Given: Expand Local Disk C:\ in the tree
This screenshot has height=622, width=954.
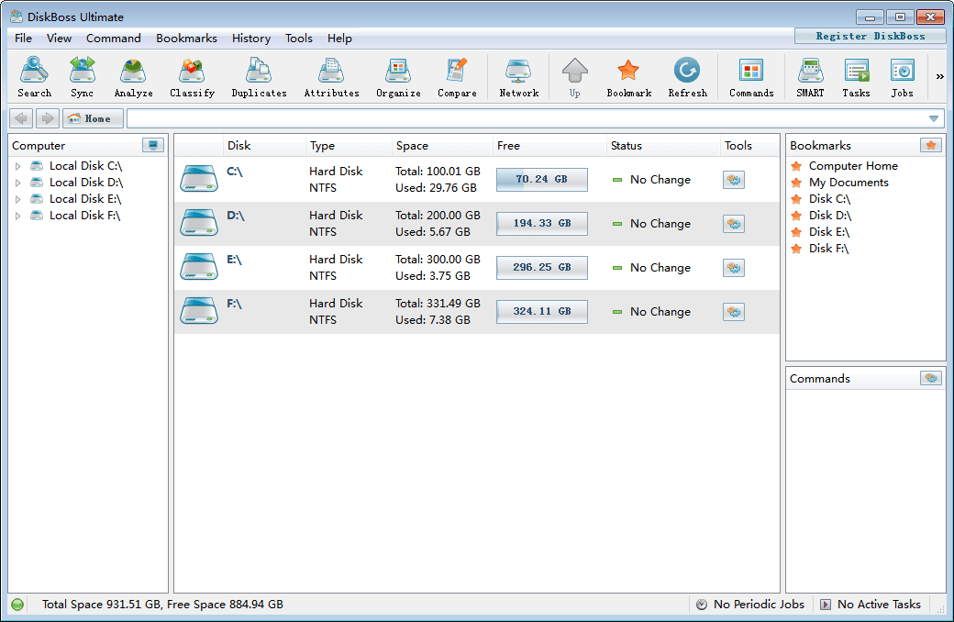Looking at the screenshot, I should pyautogui.click(x=17, y=165).
